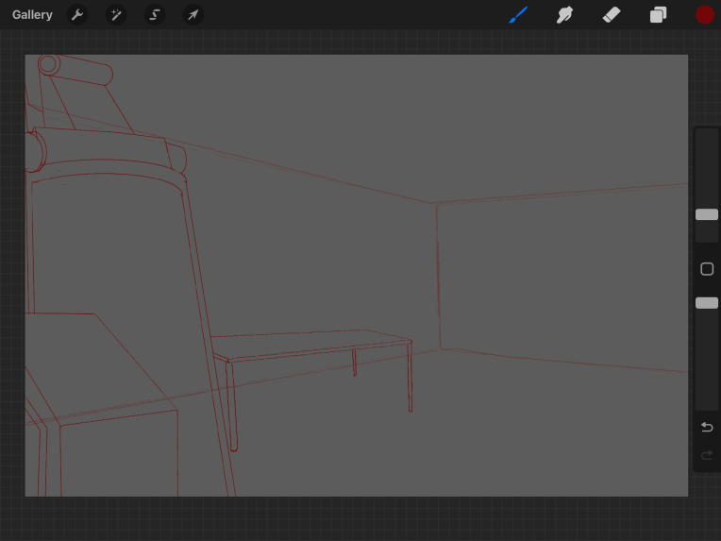Select the Smudge tool
Viewport: 721px width, 541px height.
point(564,15)
